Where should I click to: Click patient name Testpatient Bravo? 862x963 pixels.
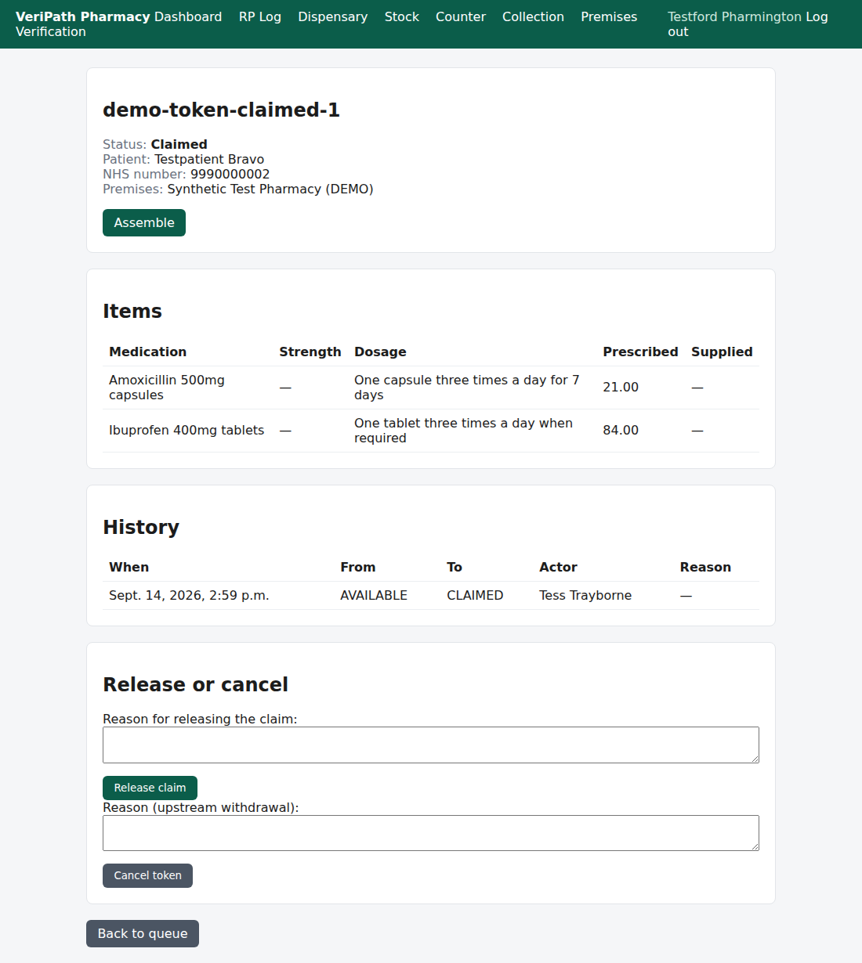pyautogui.click(x=209, y=159)
